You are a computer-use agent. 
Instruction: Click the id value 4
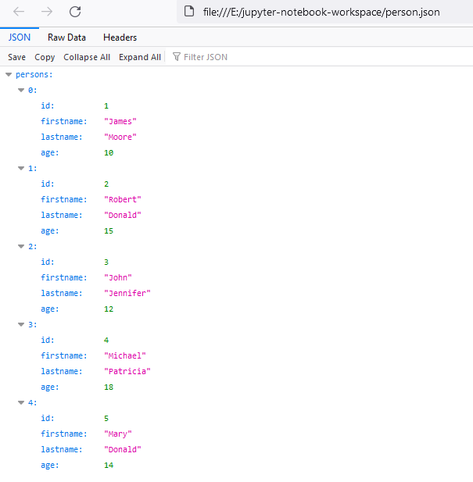(106, 341)
